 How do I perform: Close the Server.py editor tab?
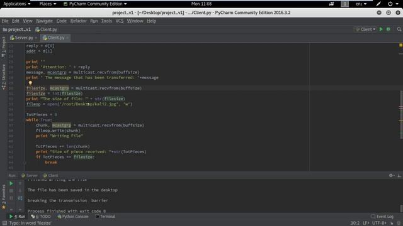click(x=36, y=38)
